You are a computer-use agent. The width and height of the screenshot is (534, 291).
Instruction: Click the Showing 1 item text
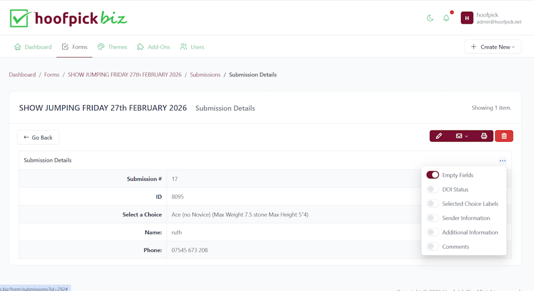491,108
